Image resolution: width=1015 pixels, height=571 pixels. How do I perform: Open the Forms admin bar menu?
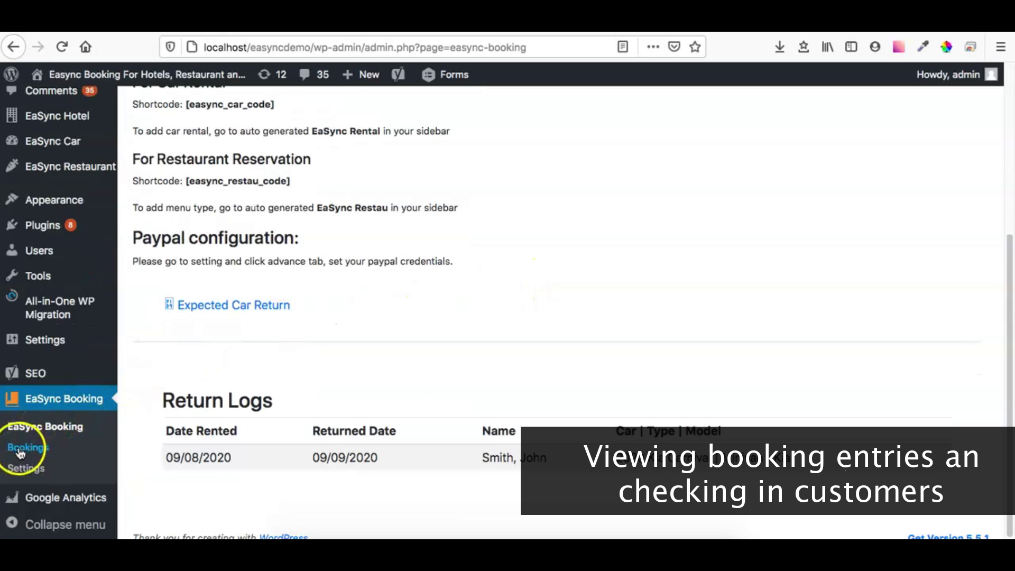445,75
